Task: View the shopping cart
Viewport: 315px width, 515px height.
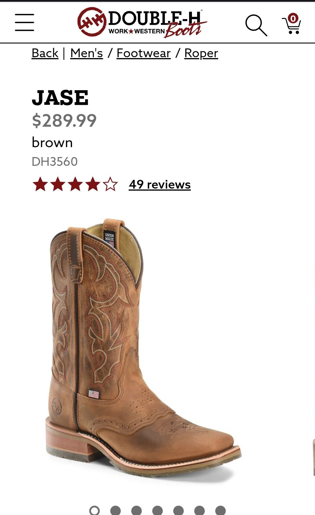Action: tap(291, 24)
